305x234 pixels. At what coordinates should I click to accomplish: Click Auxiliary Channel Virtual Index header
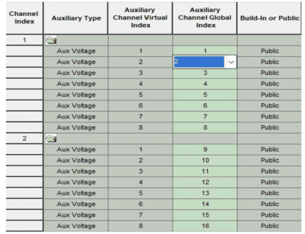[x=140, y=18]
